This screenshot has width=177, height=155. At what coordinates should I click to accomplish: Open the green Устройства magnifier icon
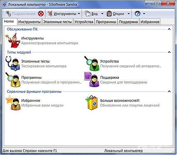[92, 63]
